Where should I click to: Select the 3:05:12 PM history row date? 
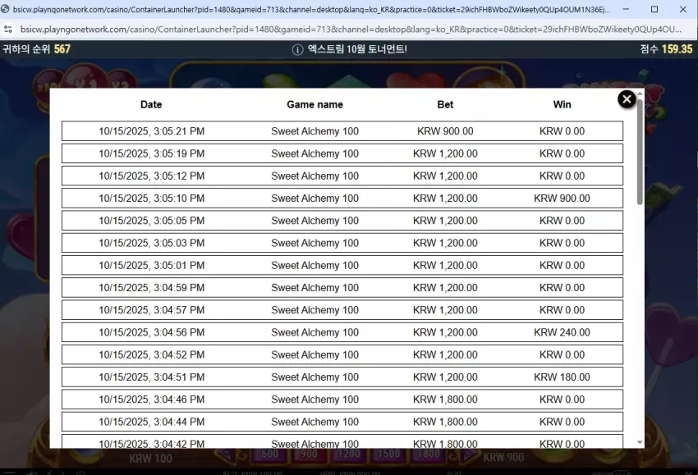pyautogui.click(x=151, y=176)
